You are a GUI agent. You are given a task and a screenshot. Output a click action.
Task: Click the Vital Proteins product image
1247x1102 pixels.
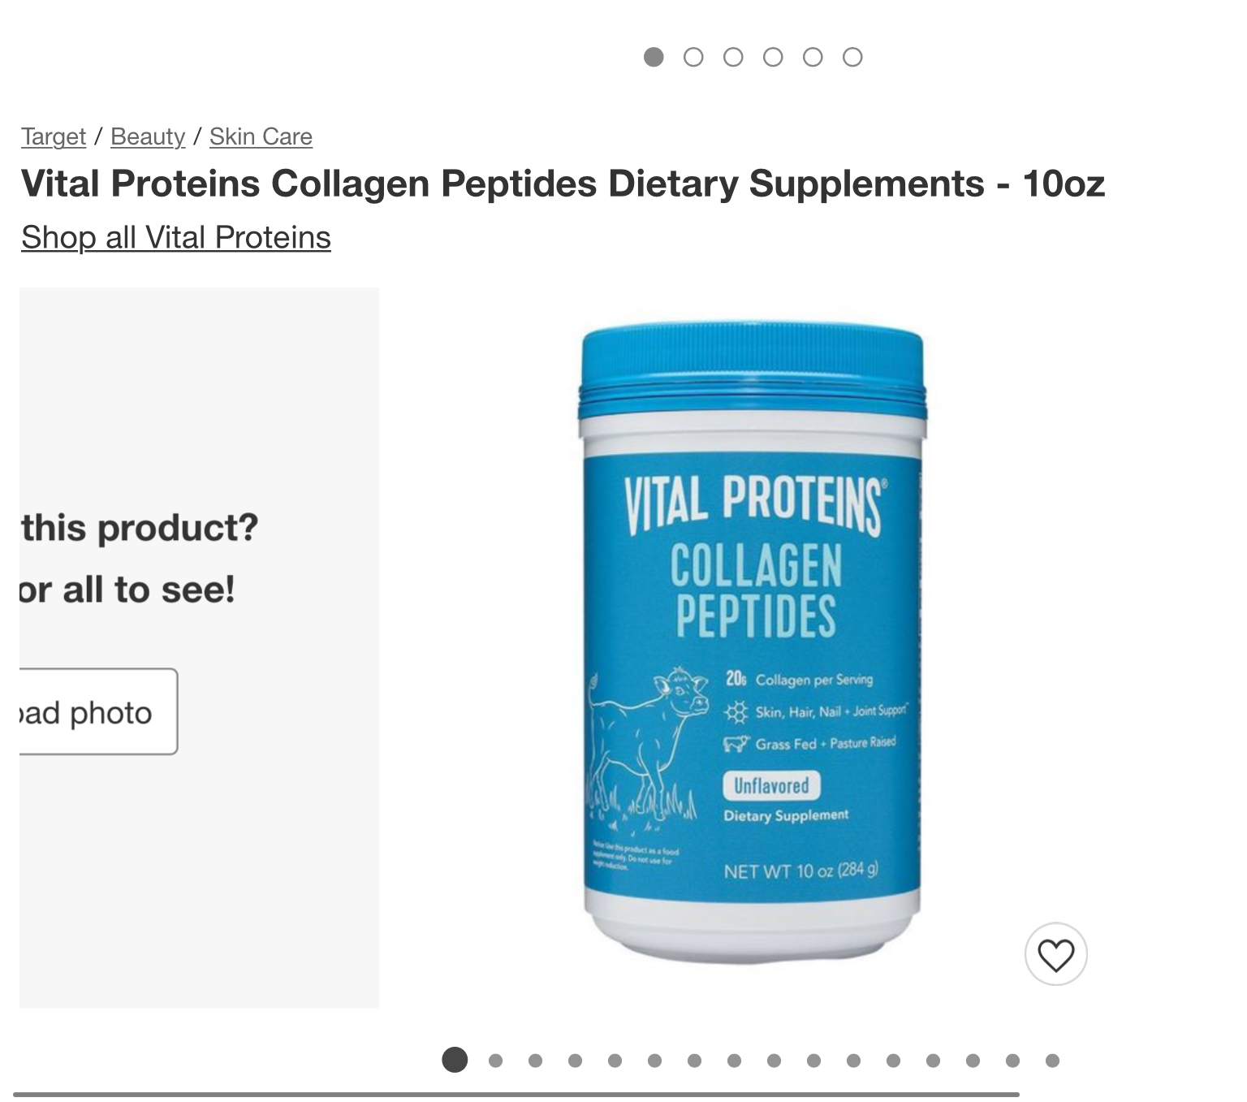753,646
